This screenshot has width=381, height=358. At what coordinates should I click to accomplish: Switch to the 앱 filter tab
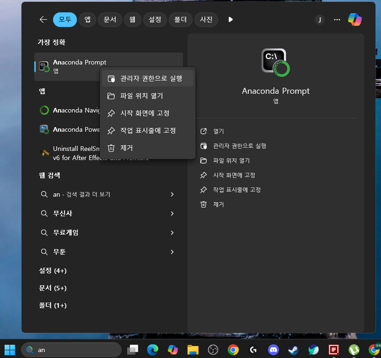[x=87, y=19]
